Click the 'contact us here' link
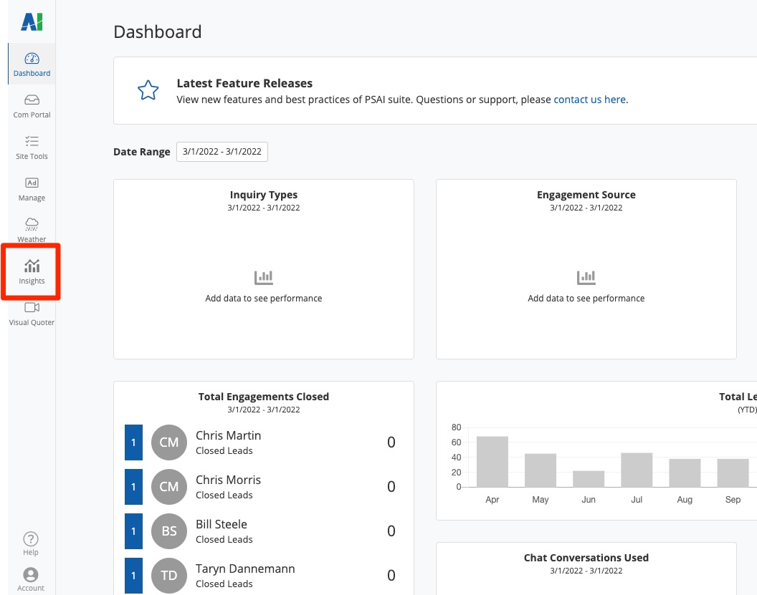The height and width of the screenshot is (595, 757). pyautogui.click(x=590, y=100)
